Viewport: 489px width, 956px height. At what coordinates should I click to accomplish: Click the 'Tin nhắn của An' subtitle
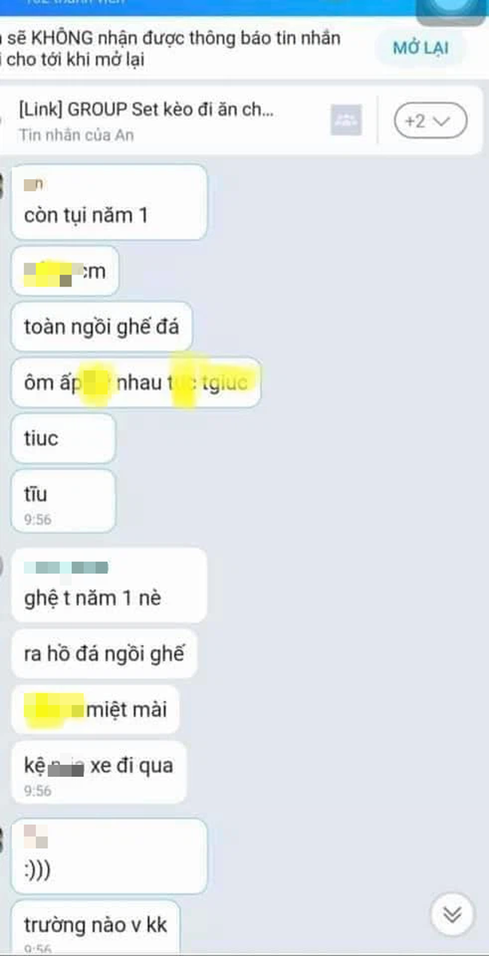76,135
